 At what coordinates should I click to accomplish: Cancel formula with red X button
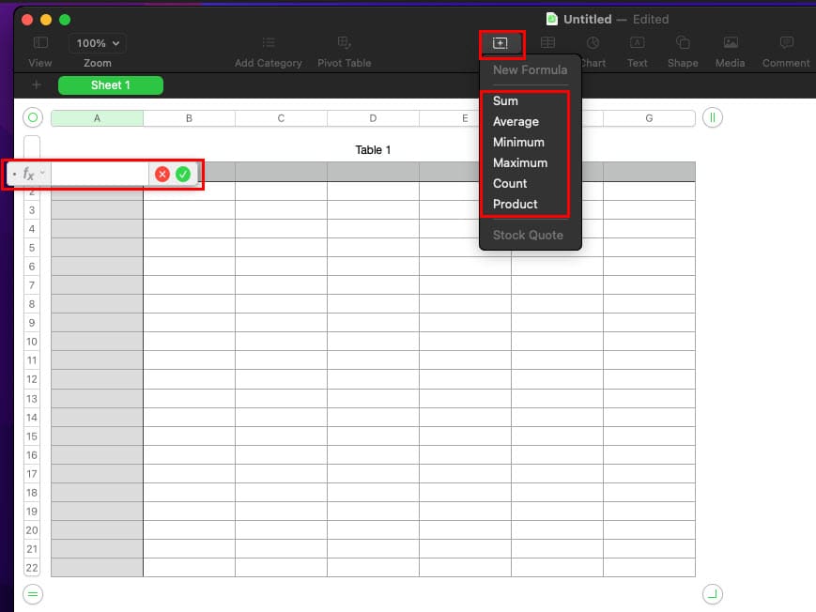click(162, 175)
